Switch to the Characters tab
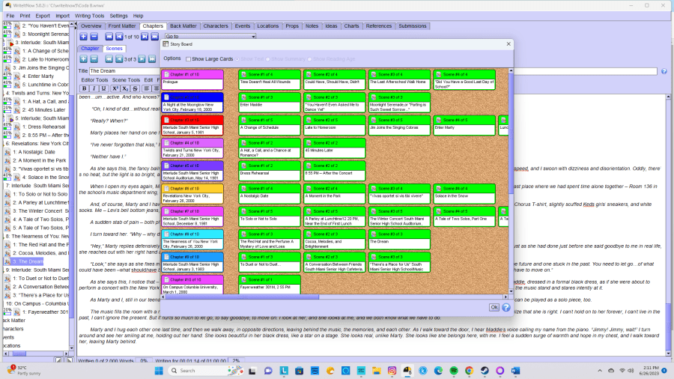The width and height of the screenshot is (674, 379). pyautogui.click(x=216, y=26)
